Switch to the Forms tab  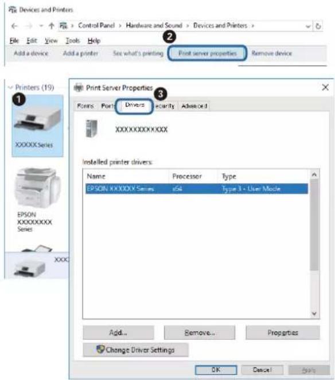(85, 106)
